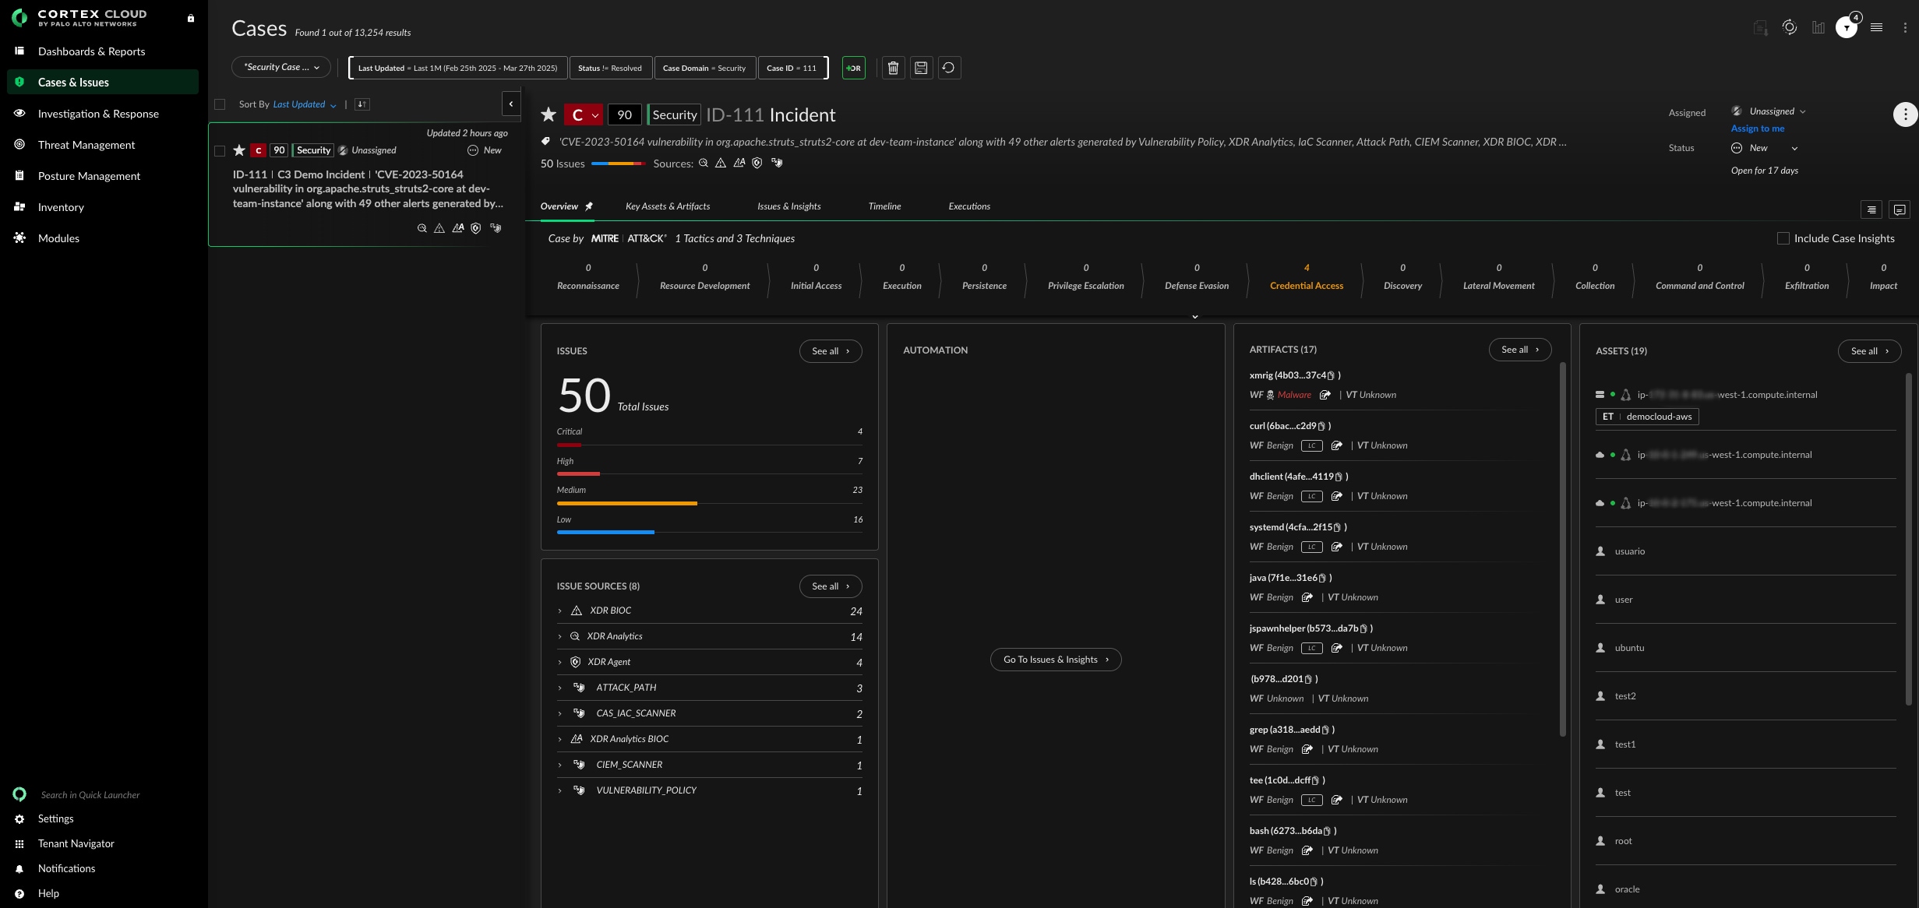The height and width of the screenshot is (908, 1919).
Task: Click the refresh results icon
Action: (948, 68)
